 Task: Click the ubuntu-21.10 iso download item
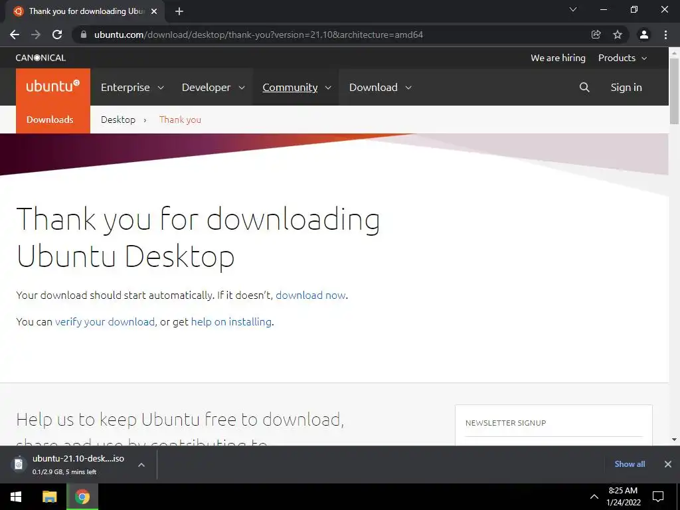pyautogui.click(x=78, y=464)
